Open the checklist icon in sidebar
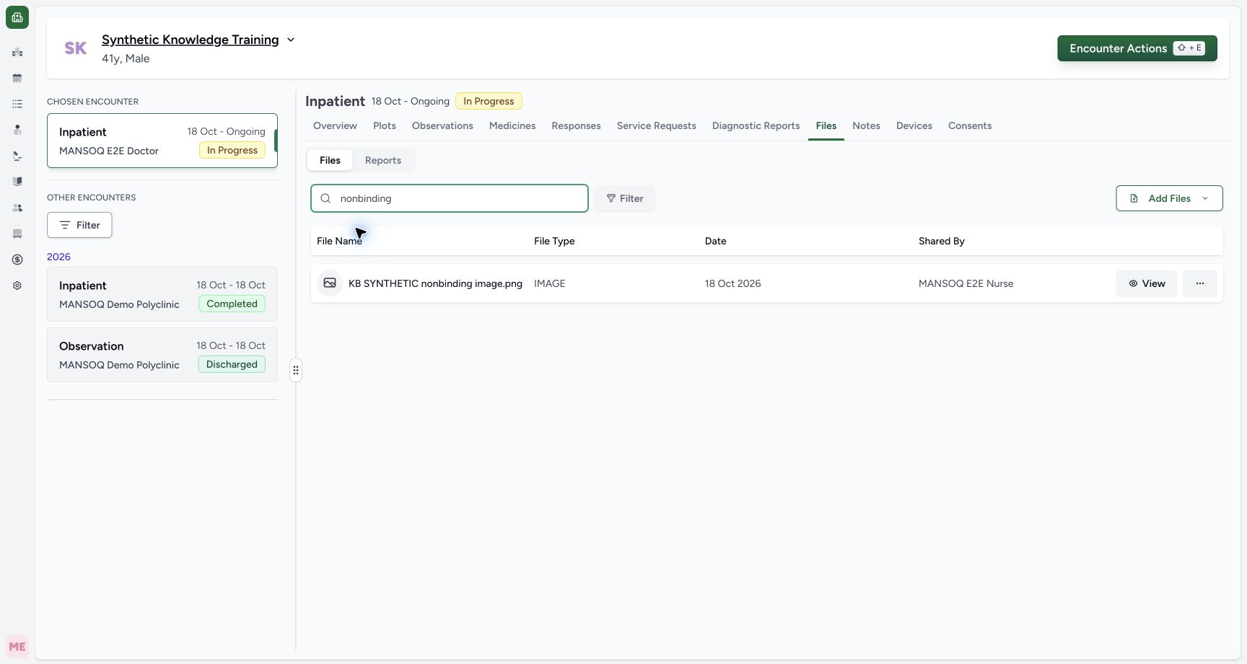Viewport: 1247px width, 664px height. coord(17,104)
